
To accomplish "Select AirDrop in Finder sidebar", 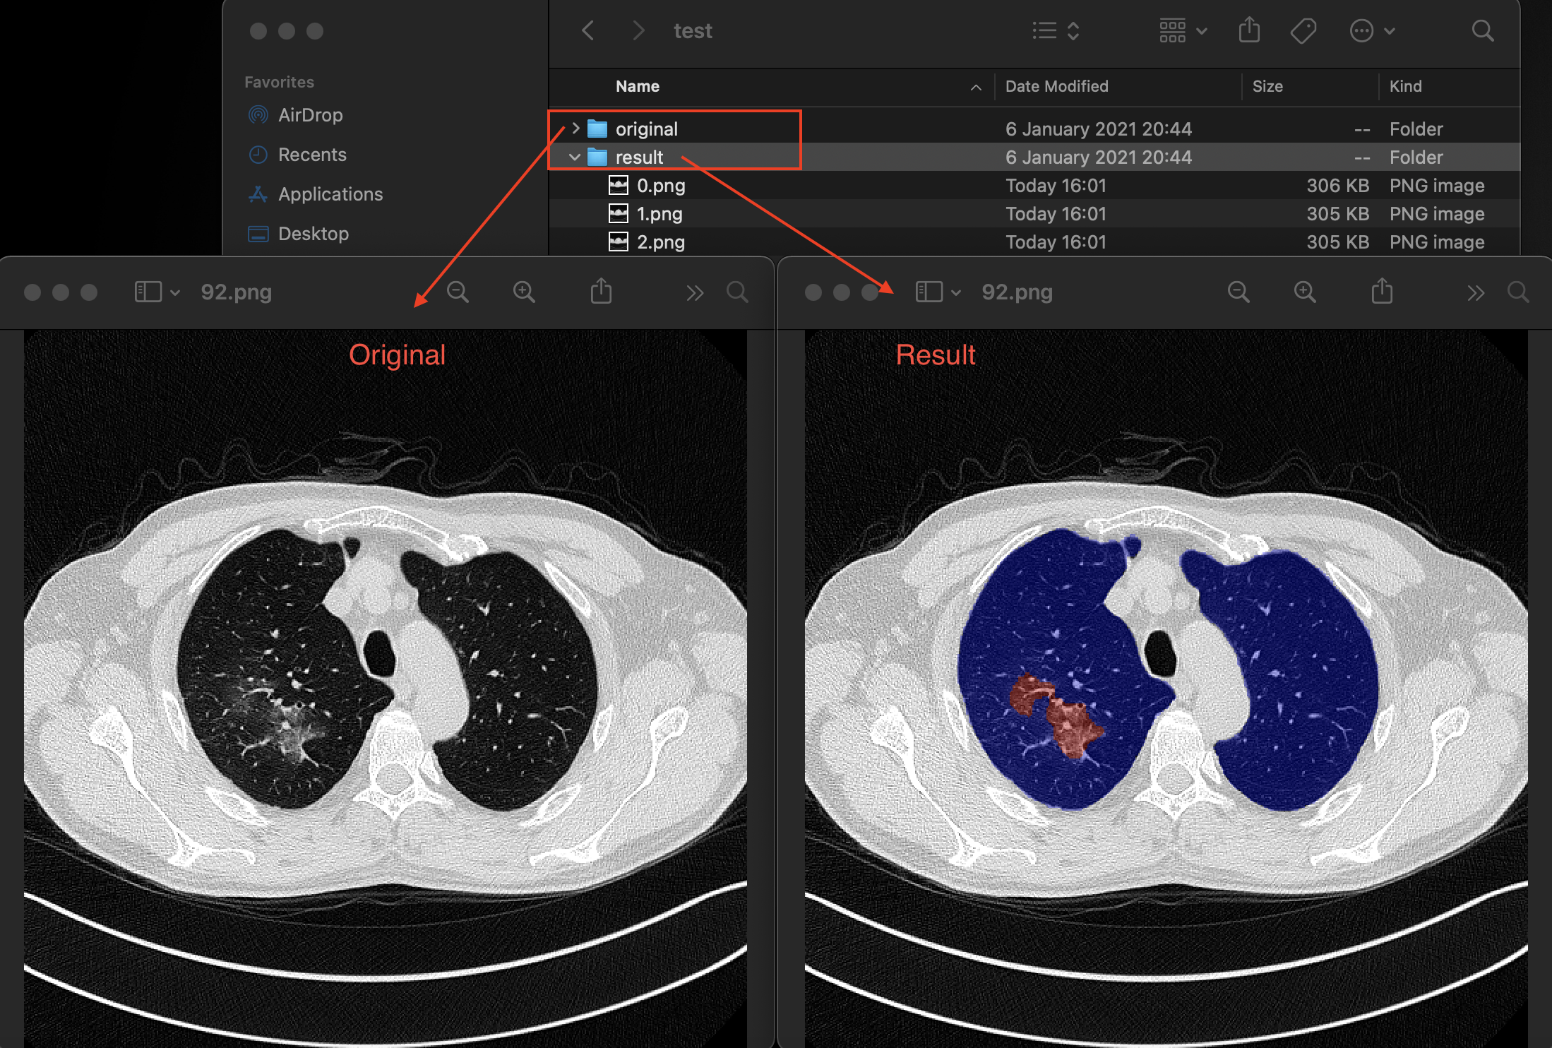I will [x=309, y=115].
